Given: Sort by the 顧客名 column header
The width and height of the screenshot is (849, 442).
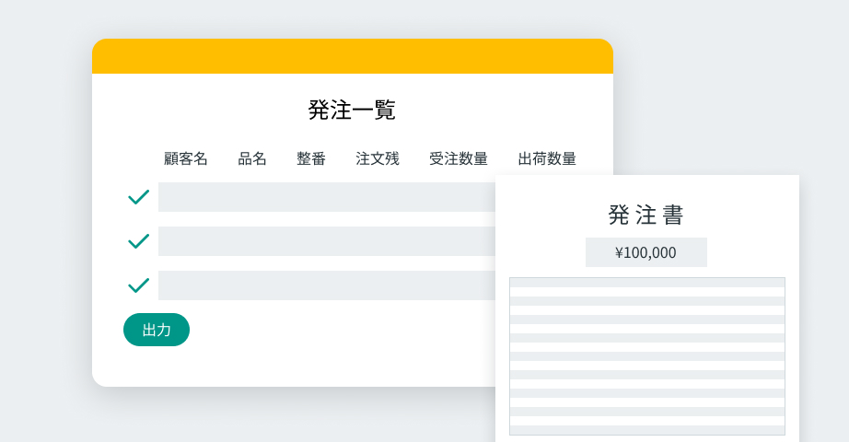Looking at the screenshot, I should (x=186, y=158).
